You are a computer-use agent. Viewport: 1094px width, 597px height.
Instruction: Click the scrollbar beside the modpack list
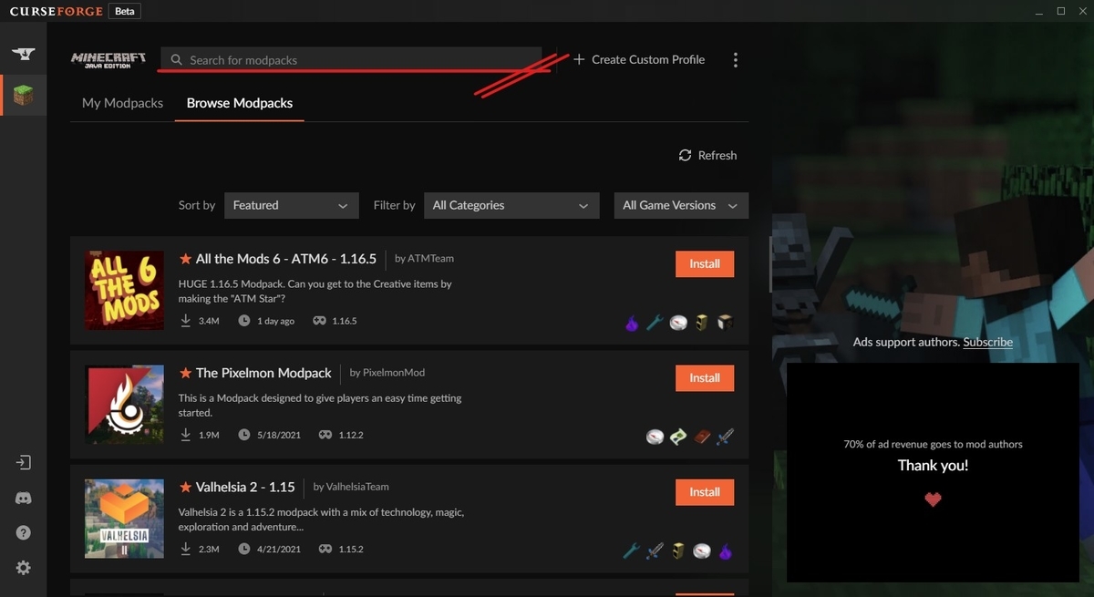click(770, 264)
